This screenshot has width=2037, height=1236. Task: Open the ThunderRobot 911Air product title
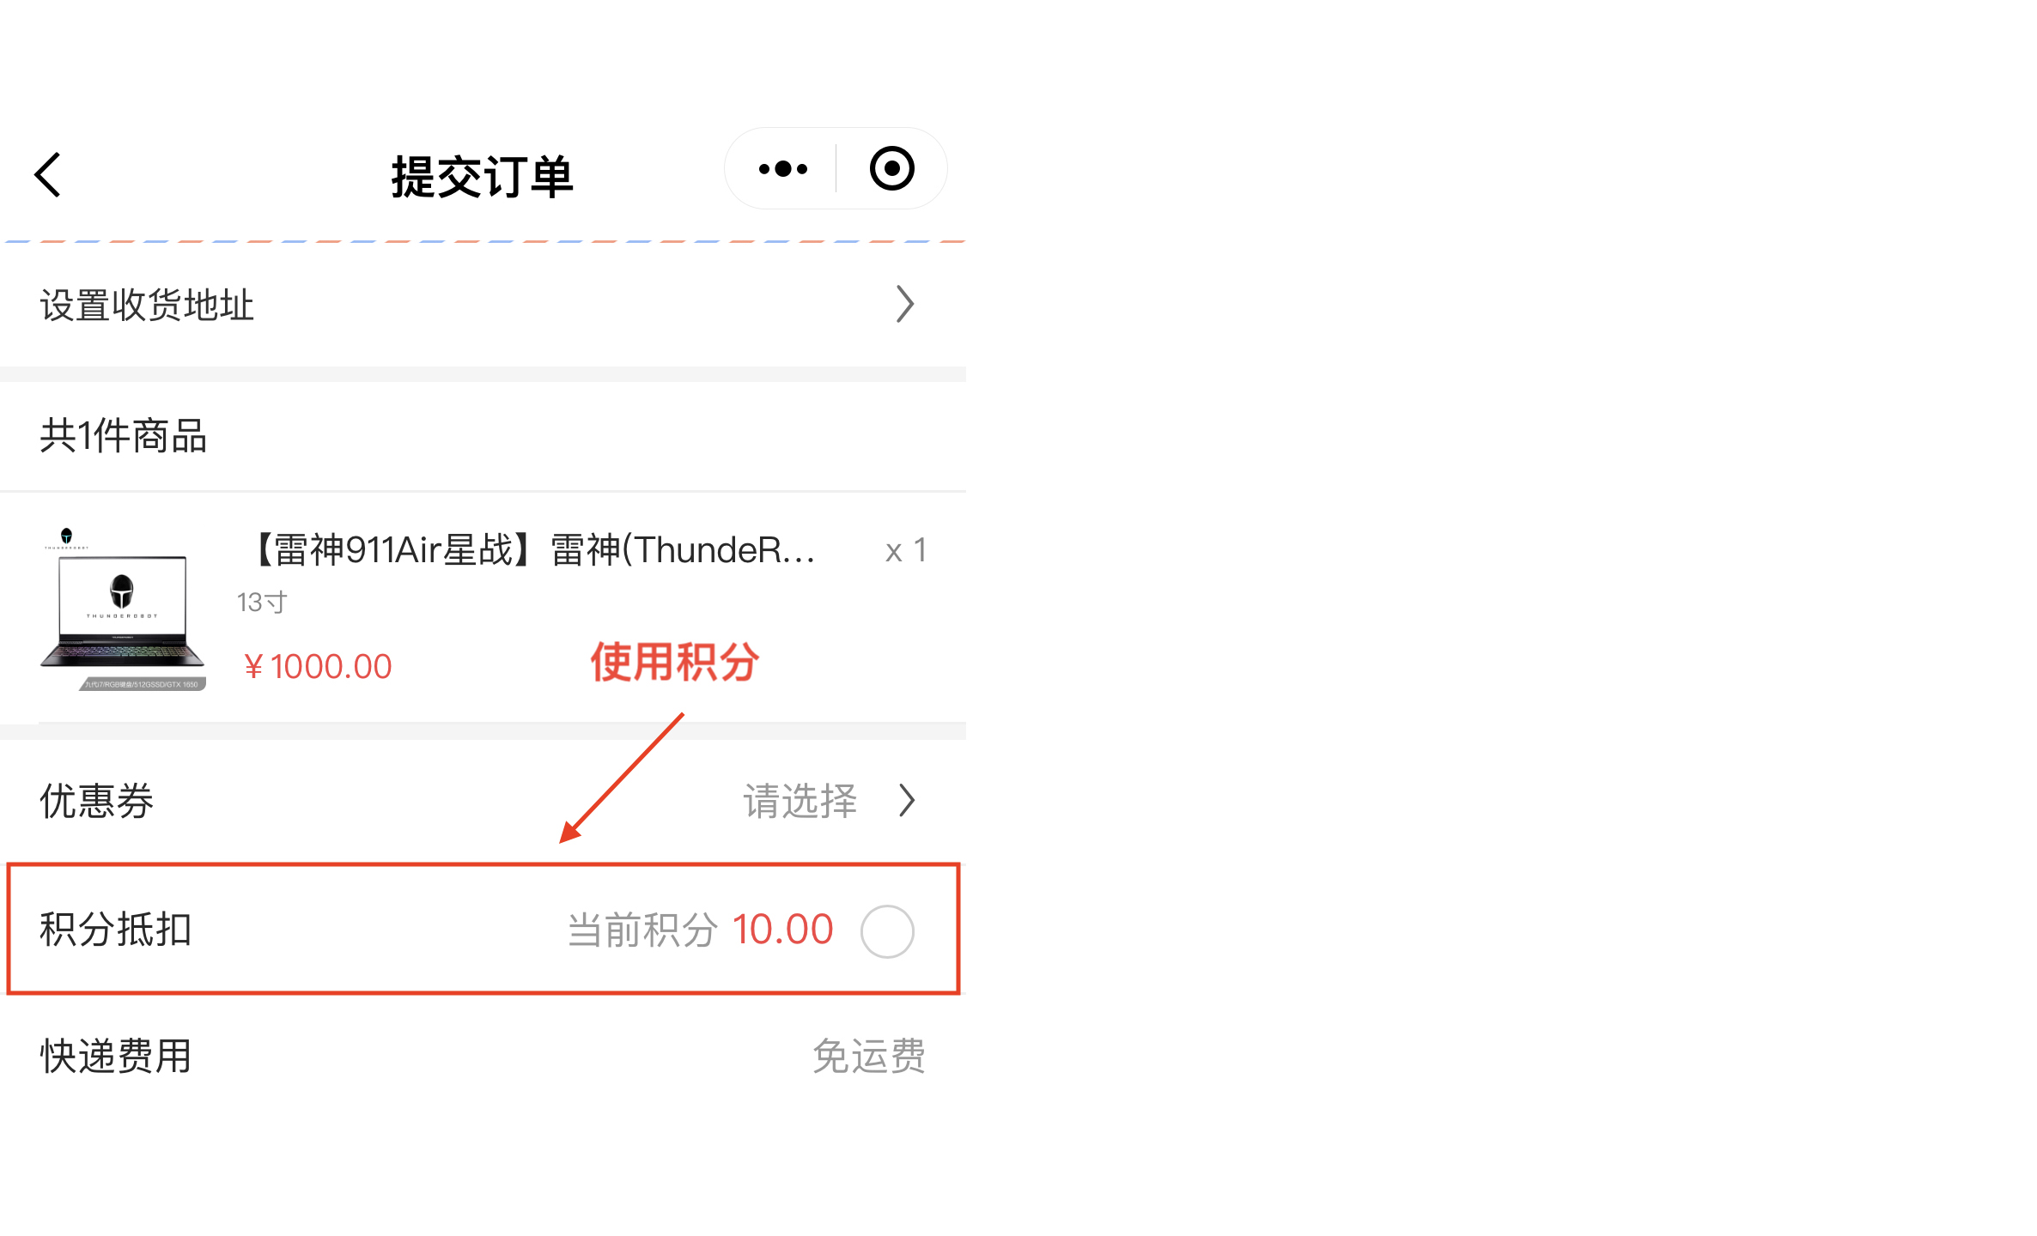coord(532,550)
